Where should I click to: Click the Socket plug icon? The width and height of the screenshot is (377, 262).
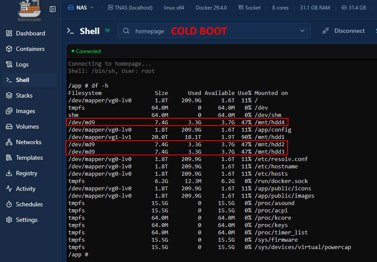(241, 7)
